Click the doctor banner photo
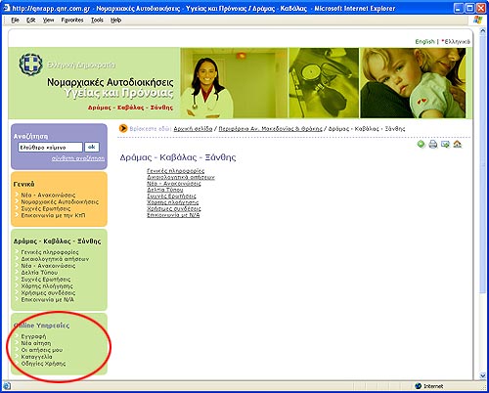489x393 pixels. point(234,83)
